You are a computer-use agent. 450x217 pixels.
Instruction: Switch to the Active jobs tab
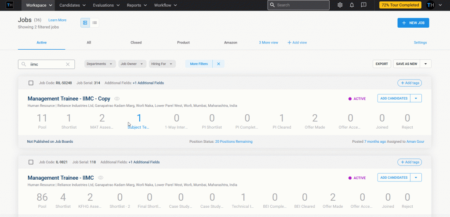coord(42,43)
